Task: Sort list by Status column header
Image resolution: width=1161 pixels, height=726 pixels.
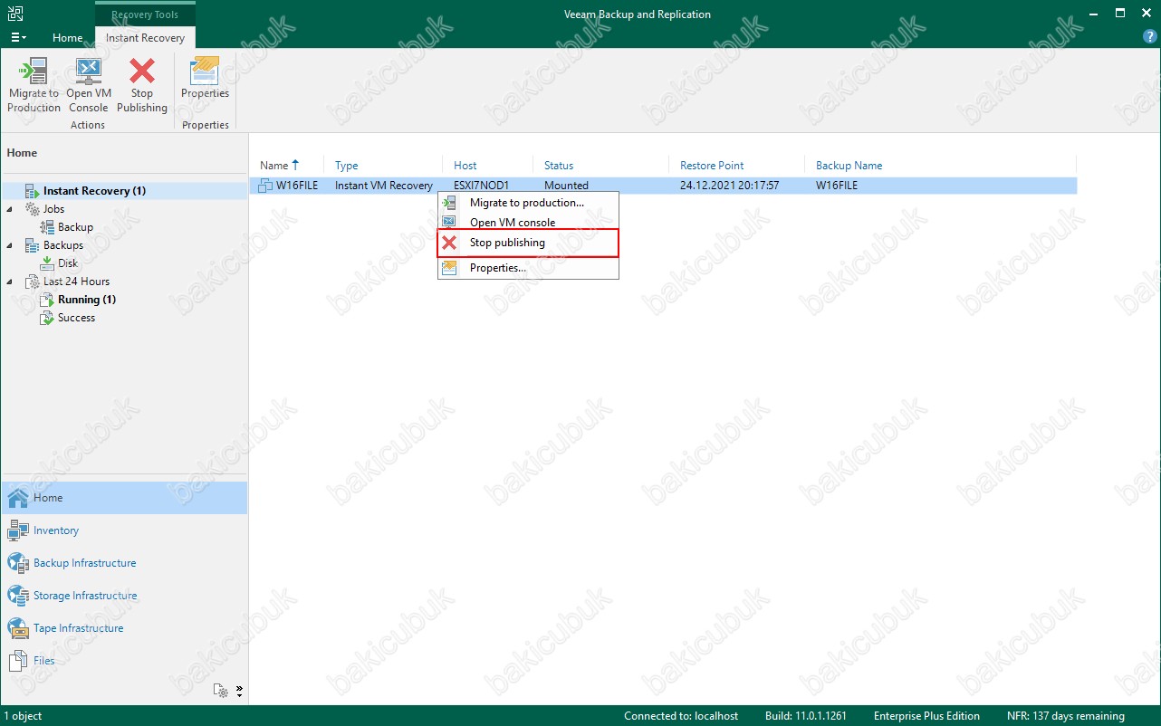Action: (601, 166)
